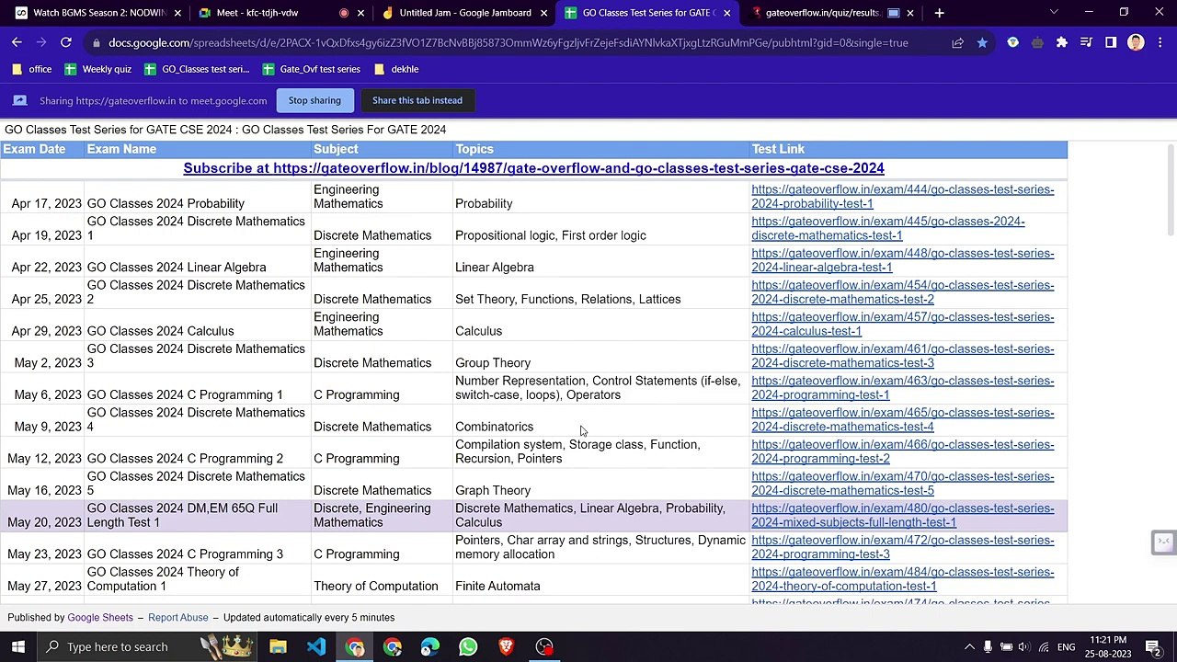Open the Linear Algebra test 1 link
Viewport: 1177px width, 662px height.
903,260
